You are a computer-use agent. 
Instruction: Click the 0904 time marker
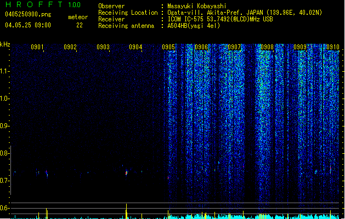point(135,47)
